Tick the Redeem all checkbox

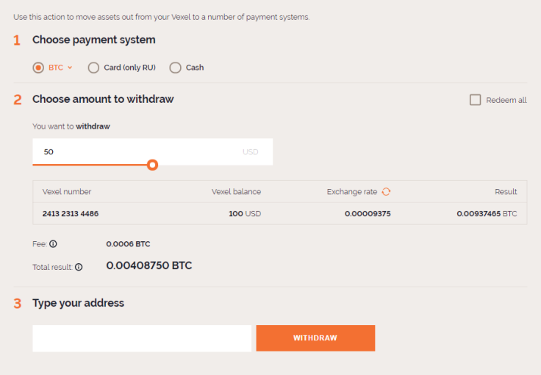(x=475, y=100)
